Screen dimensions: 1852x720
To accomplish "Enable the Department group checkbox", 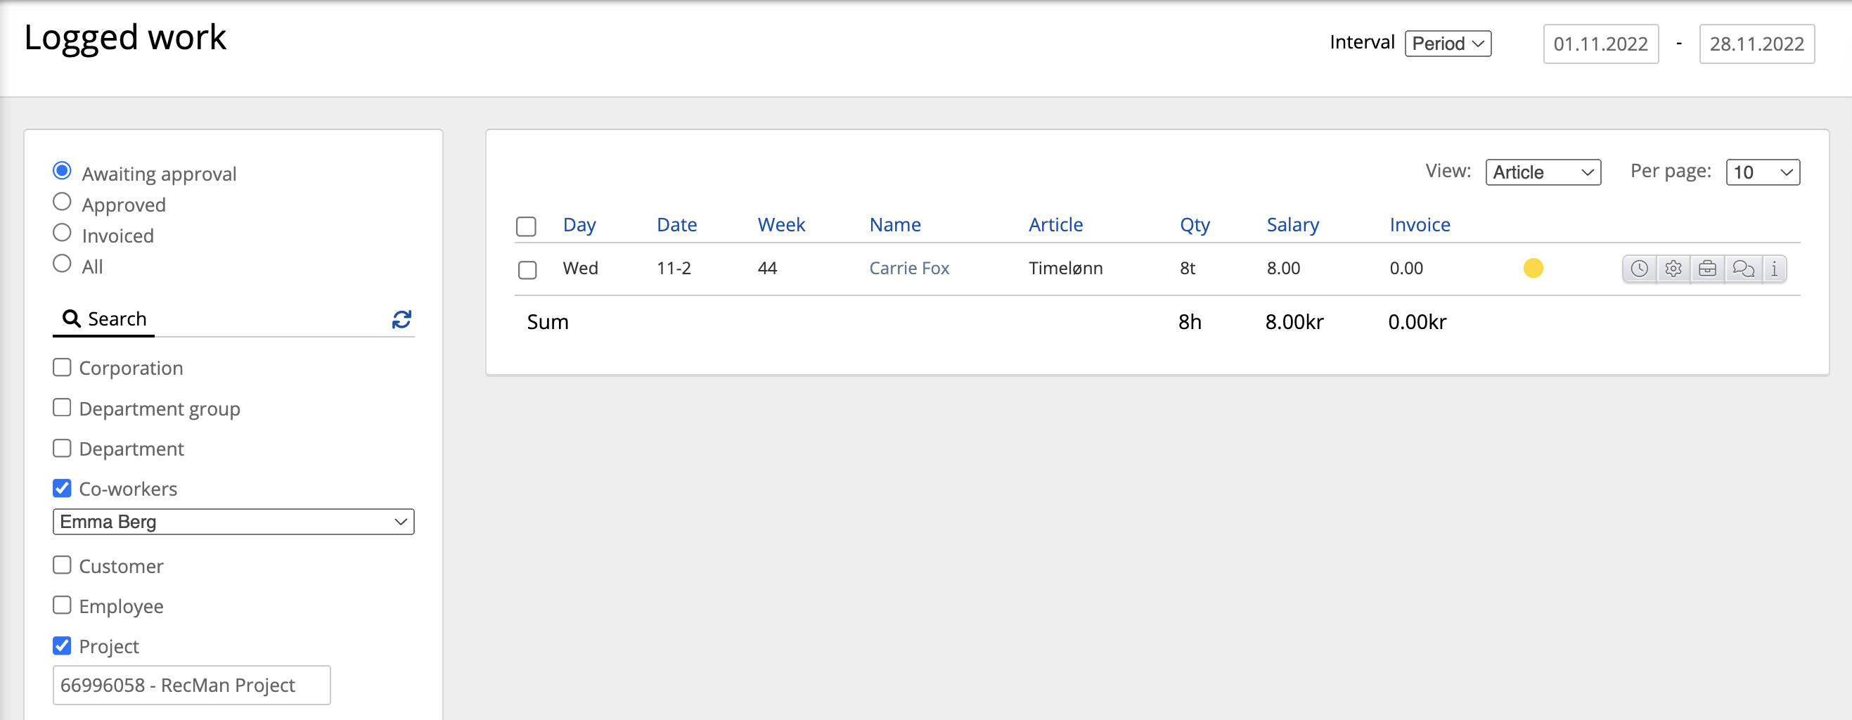I will 63,408.
